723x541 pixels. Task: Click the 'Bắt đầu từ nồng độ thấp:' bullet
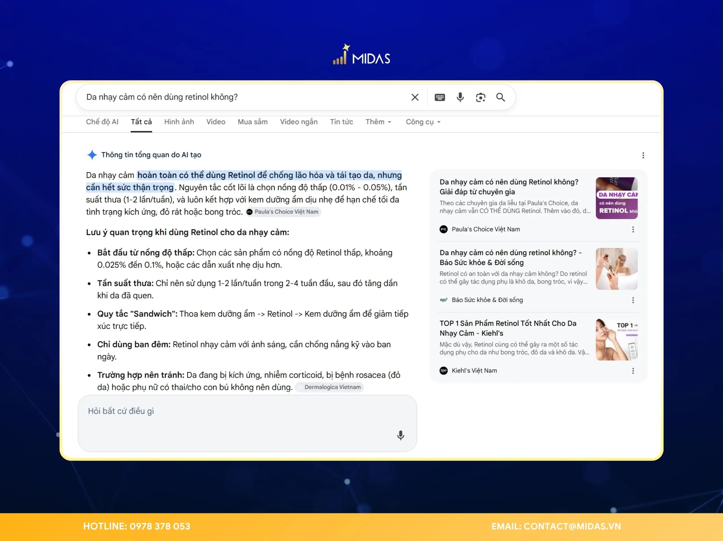click(x=146, y=253)
